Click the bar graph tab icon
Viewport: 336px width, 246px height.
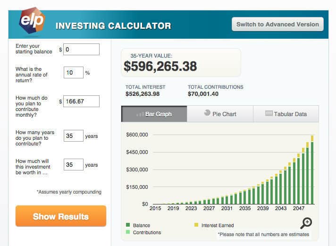click(x=140, y=114)
